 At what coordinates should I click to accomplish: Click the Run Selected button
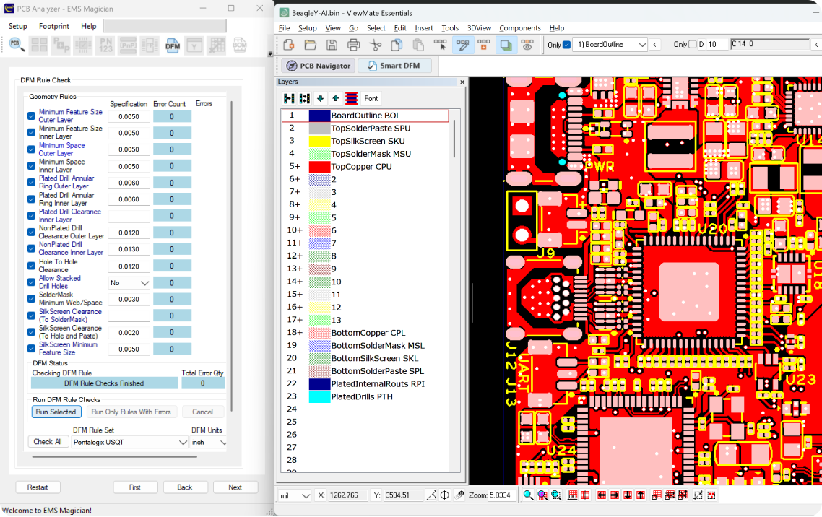(56, 412)
